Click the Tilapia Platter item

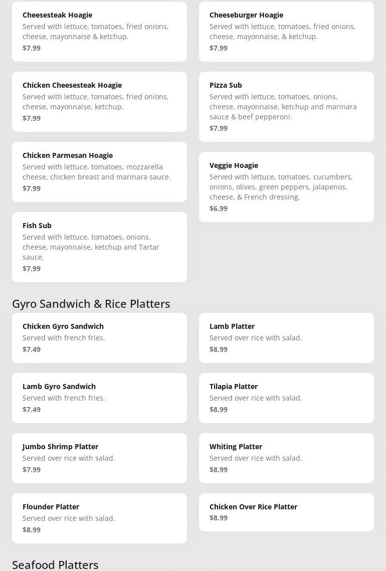tap(286, 398)
